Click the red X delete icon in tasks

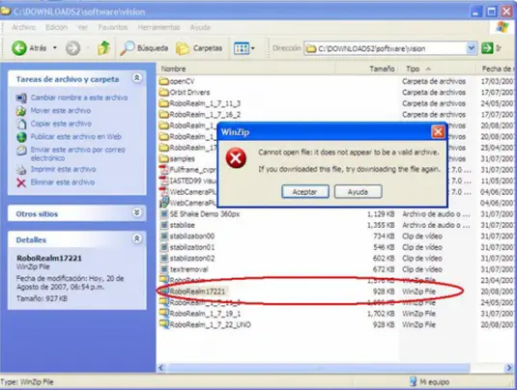coord(21,182)
